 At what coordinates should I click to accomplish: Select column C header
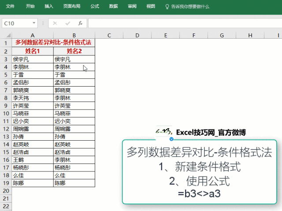109,35
